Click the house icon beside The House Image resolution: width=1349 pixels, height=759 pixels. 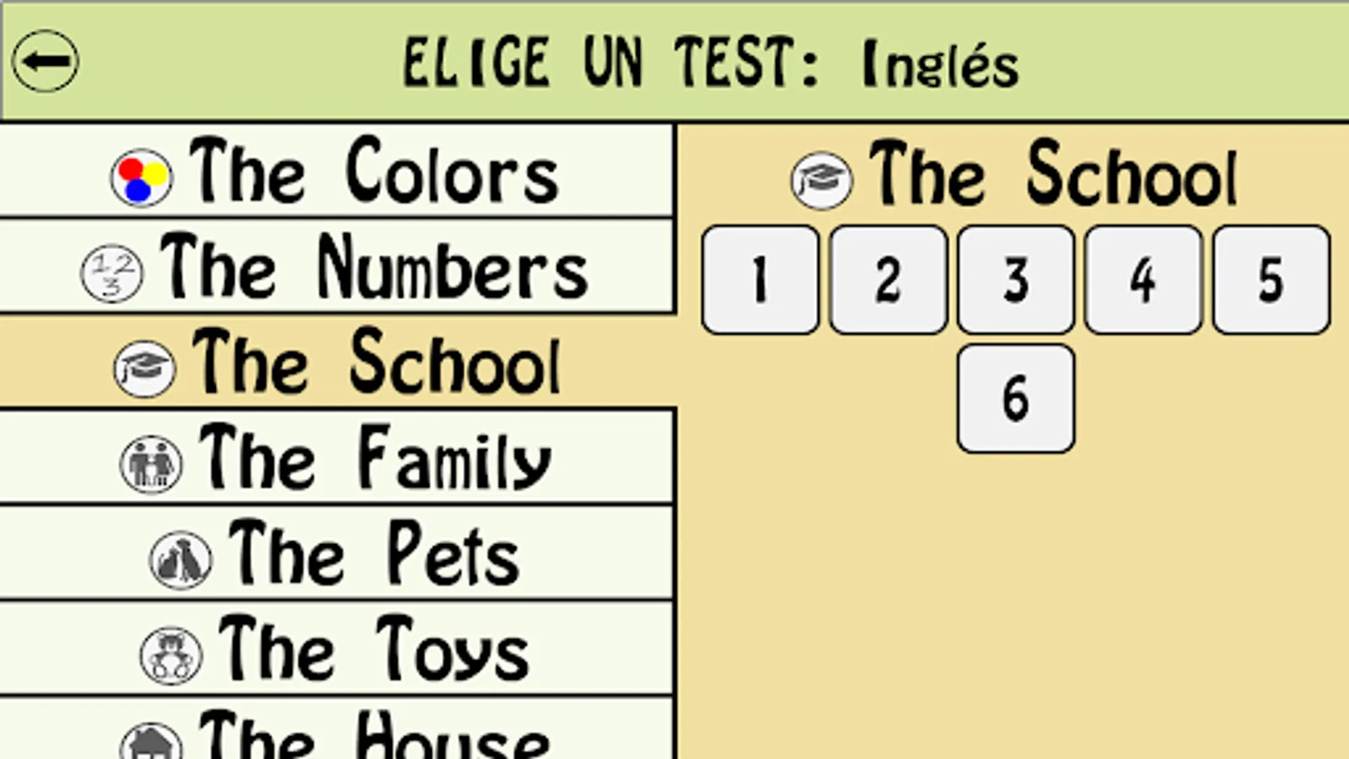[151, 742]
